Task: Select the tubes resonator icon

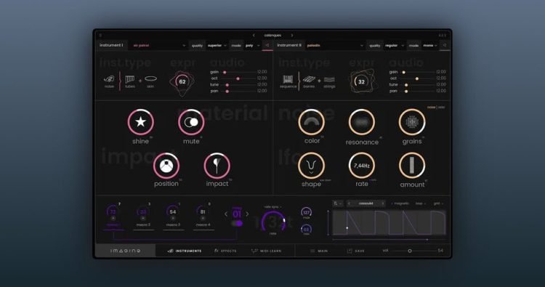Action: point(129,80)
